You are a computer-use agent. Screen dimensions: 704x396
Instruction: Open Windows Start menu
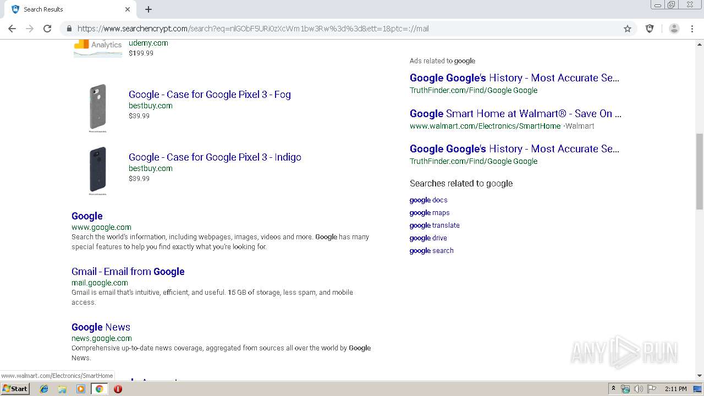15,388
